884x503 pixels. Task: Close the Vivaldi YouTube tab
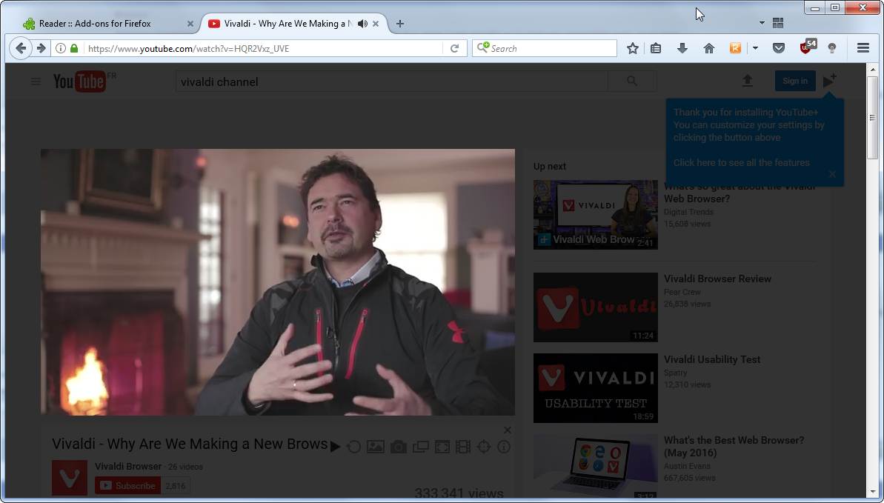[x=376, y=24]
